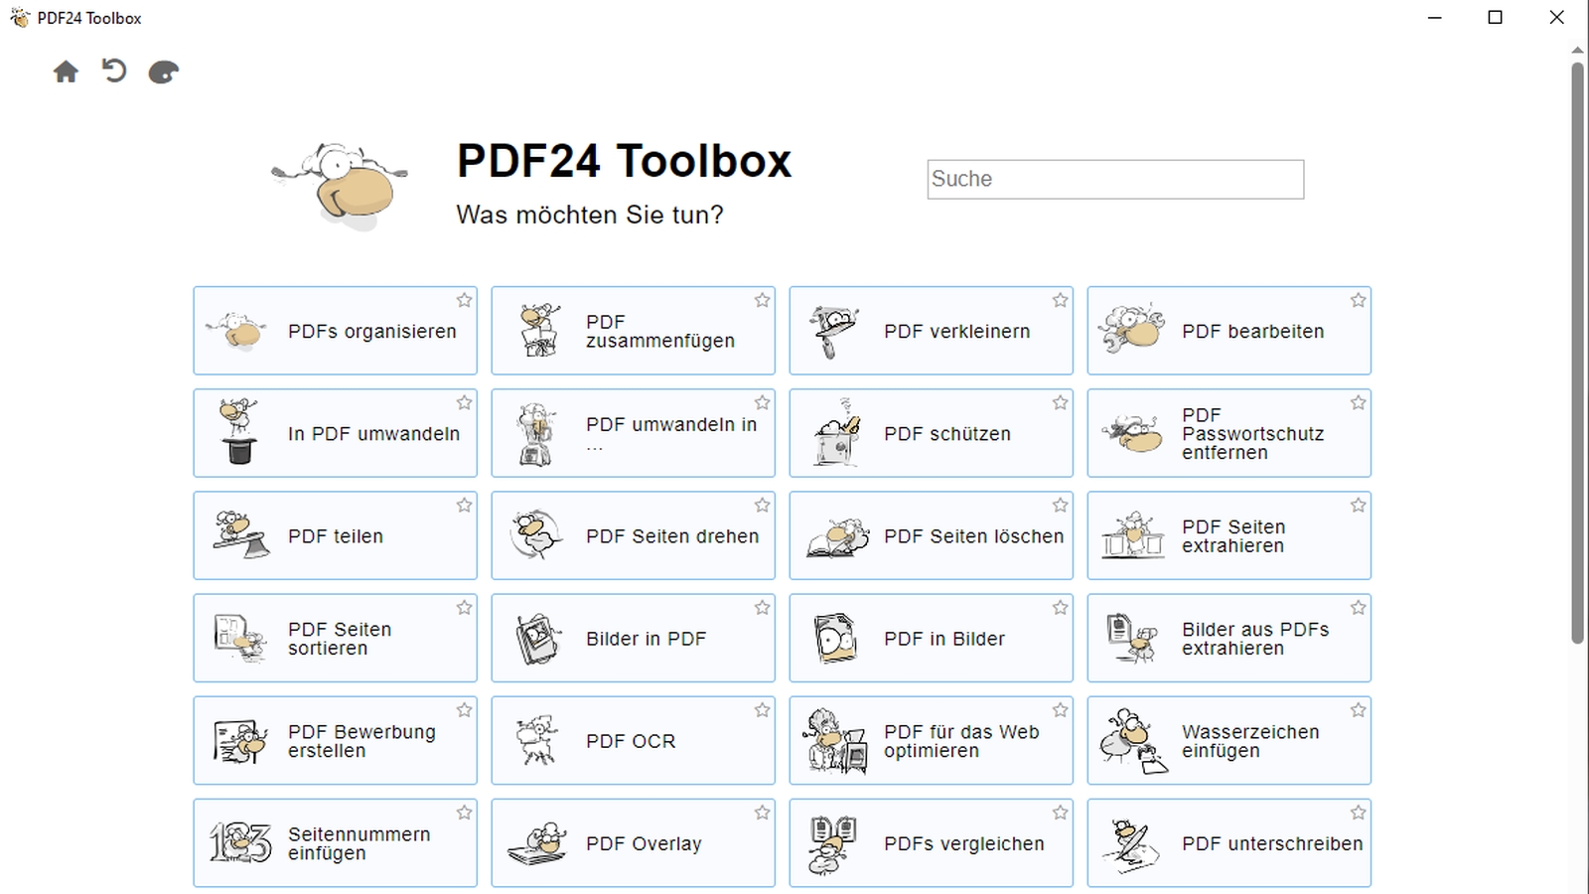The width and height of the screenshot is (1589, 894).
Task: Open recent files via the history icon
Action: [x=113, y=71]
